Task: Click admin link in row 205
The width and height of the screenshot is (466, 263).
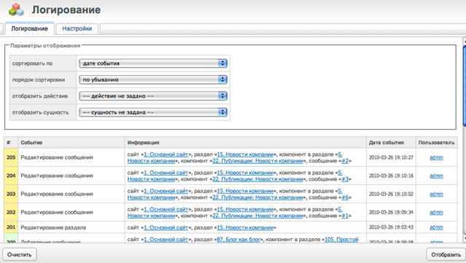Action: point(436,157)
